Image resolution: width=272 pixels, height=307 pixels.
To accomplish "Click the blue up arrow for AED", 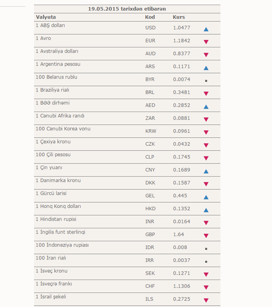I will (x=206, y=107).
